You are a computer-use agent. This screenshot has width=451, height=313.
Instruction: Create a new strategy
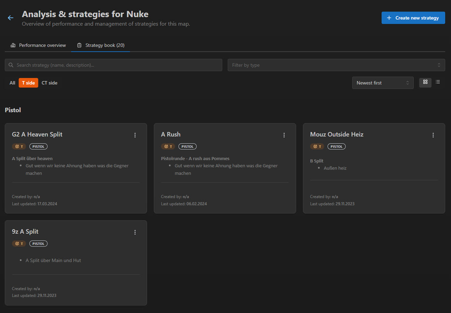[x=413, y=17]
